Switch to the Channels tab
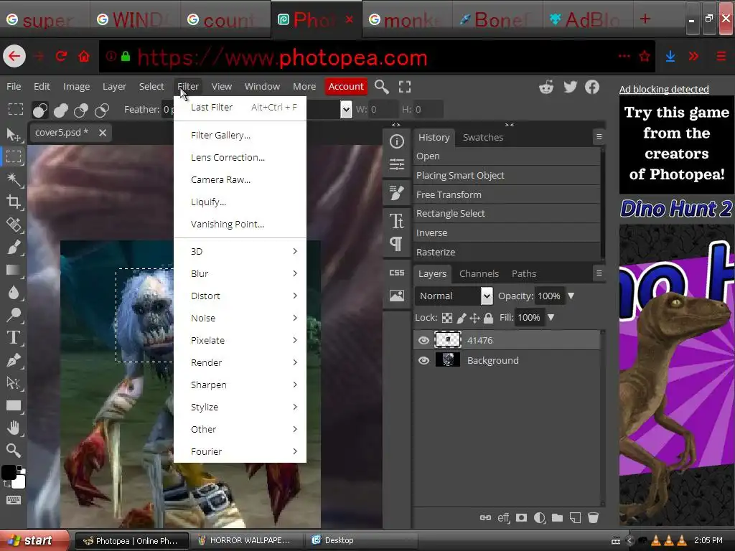Screen dimensions: 735x551 (479, 273)
